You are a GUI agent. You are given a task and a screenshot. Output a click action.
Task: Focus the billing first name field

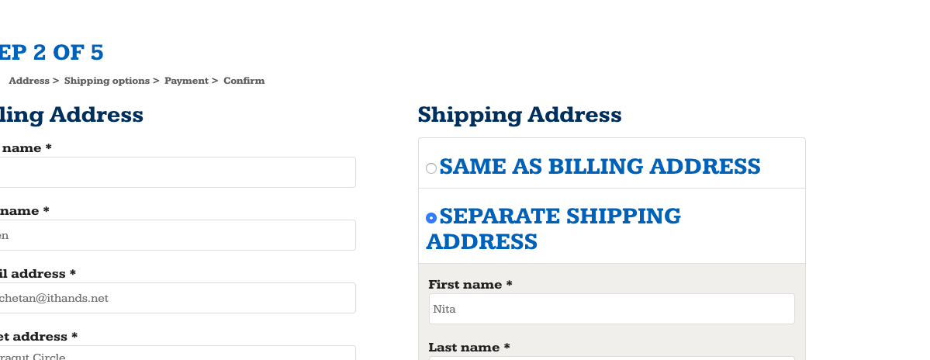177,172
